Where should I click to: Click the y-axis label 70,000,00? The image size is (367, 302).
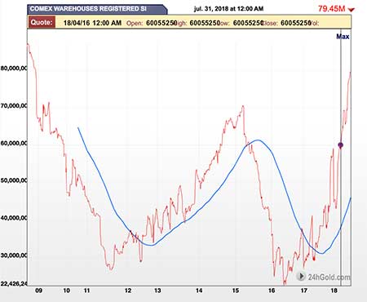point(14,105)
